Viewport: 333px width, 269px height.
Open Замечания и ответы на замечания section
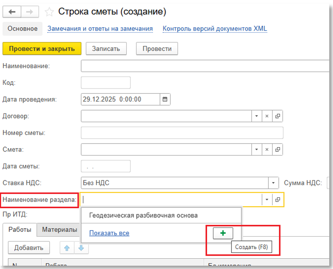coord(100,29)
